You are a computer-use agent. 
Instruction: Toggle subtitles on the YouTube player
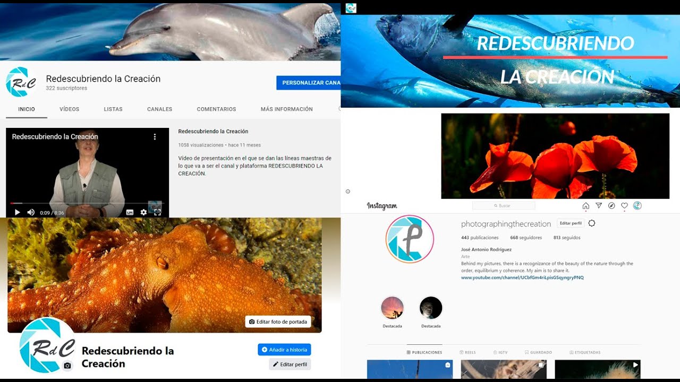tap(130, 212)
